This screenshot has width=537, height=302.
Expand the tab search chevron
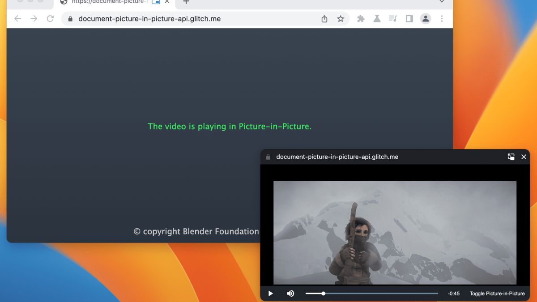pyautogui.click(x=442, y=2)
